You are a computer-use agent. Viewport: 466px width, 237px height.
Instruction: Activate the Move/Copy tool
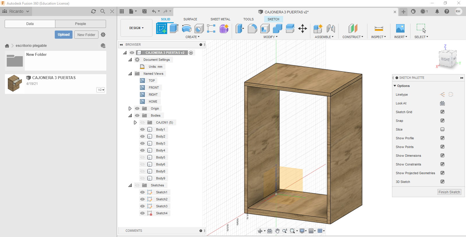pos(303,28)
